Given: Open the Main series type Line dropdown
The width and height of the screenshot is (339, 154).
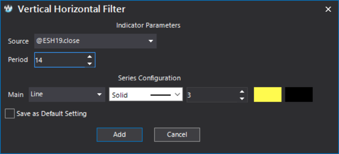Looking at the screenshot, I should [67, 94].
